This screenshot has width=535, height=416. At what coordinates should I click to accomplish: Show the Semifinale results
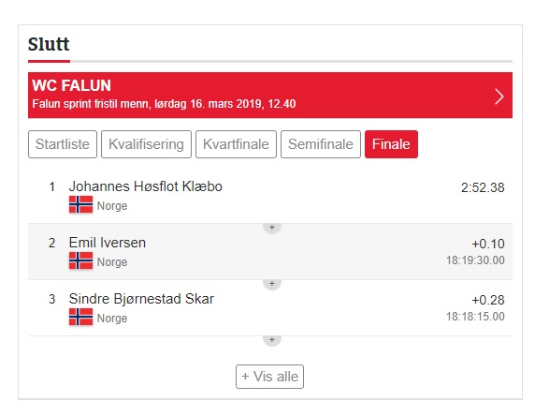(x=321, y=144)
